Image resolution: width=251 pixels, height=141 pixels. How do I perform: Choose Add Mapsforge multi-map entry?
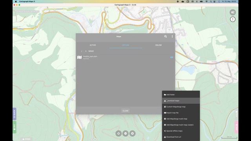point(181,119)
